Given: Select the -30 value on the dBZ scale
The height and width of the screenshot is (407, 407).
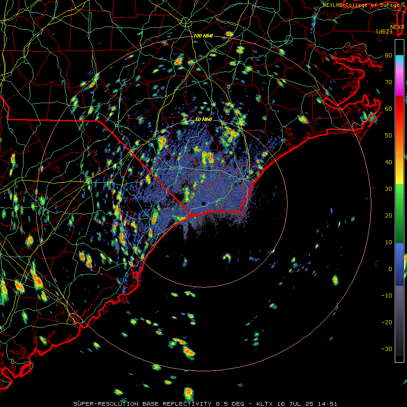Looking at the screenshot, I should point(387,349).
